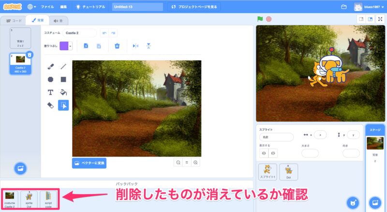The image size is (387, 212).
Task: Open the ファイル menu
Action: point(47,7)
